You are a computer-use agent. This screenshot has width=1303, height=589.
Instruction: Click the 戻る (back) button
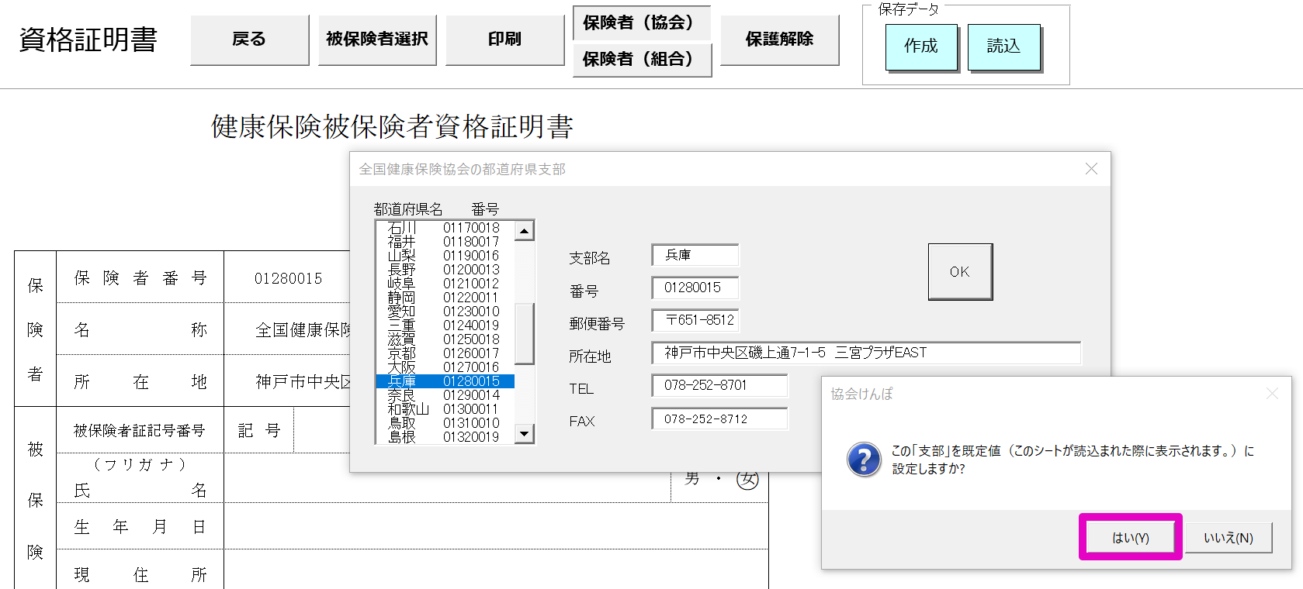point(249,40)
